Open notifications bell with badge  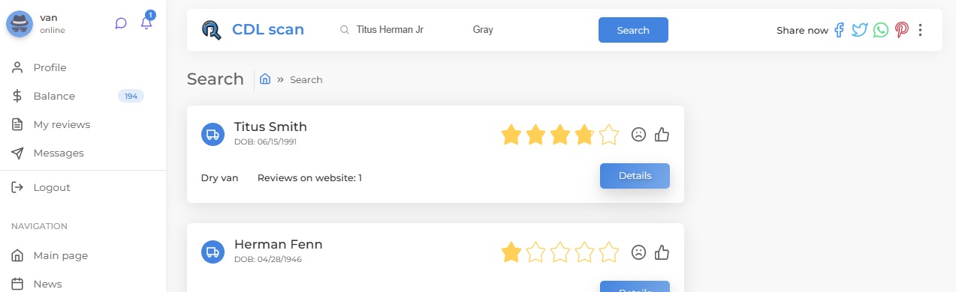click(x=146, y=22)
